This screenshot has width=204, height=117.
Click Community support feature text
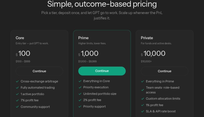click(x=35, y=107)
